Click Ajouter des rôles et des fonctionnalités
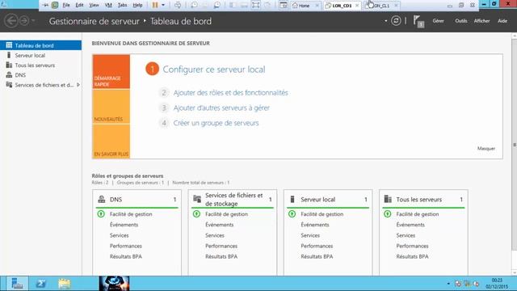This screenshot has height=291, width=517. click(230, 93)
